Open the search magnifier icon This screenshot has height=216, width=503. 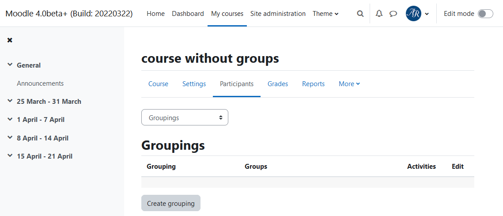pyautogui.click(x=360, y=14)
